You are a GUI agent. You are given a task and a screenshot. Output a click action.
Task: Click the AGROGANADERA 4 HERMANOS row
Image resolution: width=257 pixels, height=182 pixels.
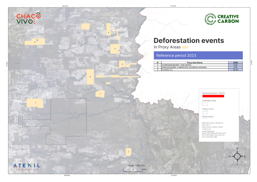pyautogui.click(x=198, y=67)
